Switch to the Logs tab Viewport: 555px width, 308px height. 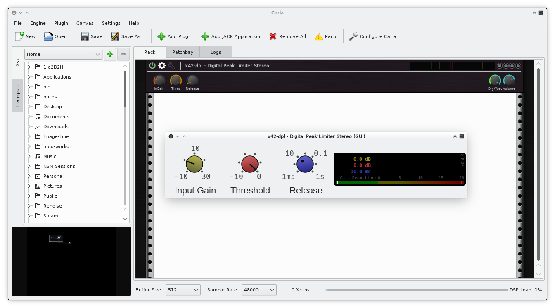tap(216, 52)
